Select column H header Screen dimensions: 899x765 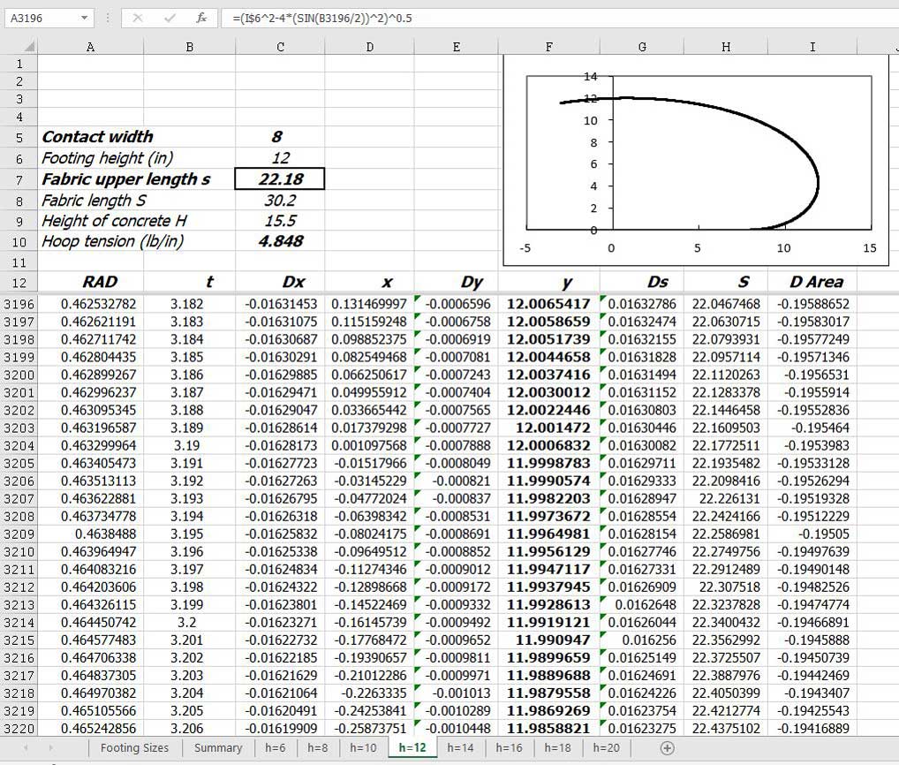(x=726, y=47)
